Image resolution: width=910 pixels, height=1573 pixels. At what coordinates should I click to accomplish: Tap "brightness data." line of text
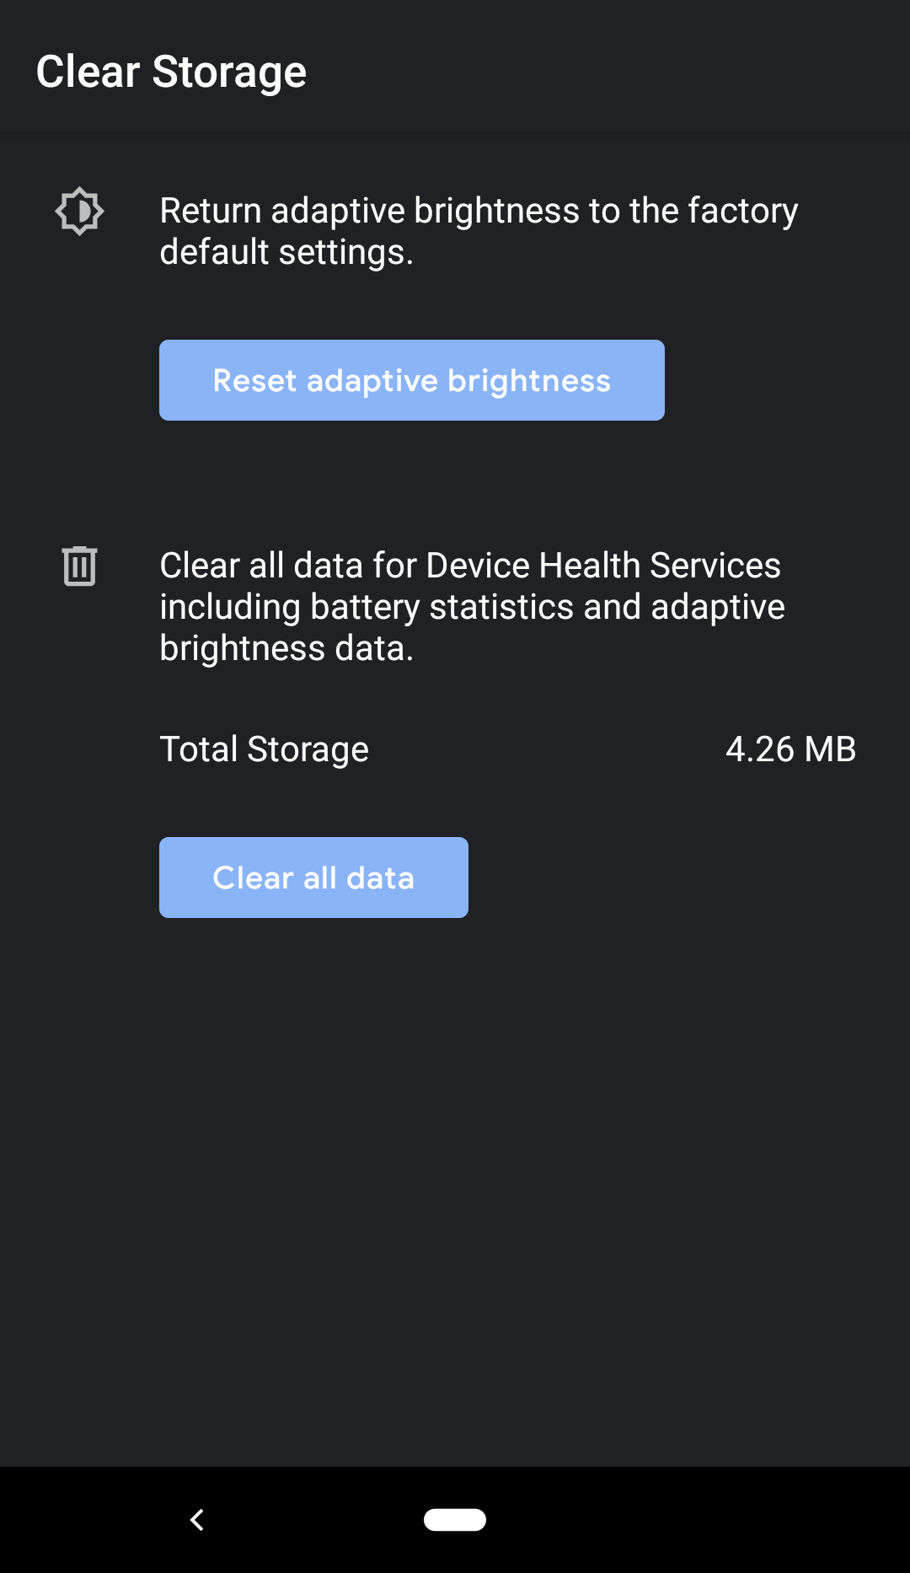286,648
